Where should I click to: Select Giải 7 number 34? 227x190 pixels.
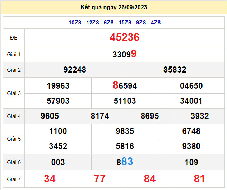point(50,179)
